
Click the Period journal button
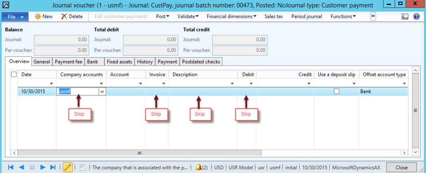coord(307,17)
